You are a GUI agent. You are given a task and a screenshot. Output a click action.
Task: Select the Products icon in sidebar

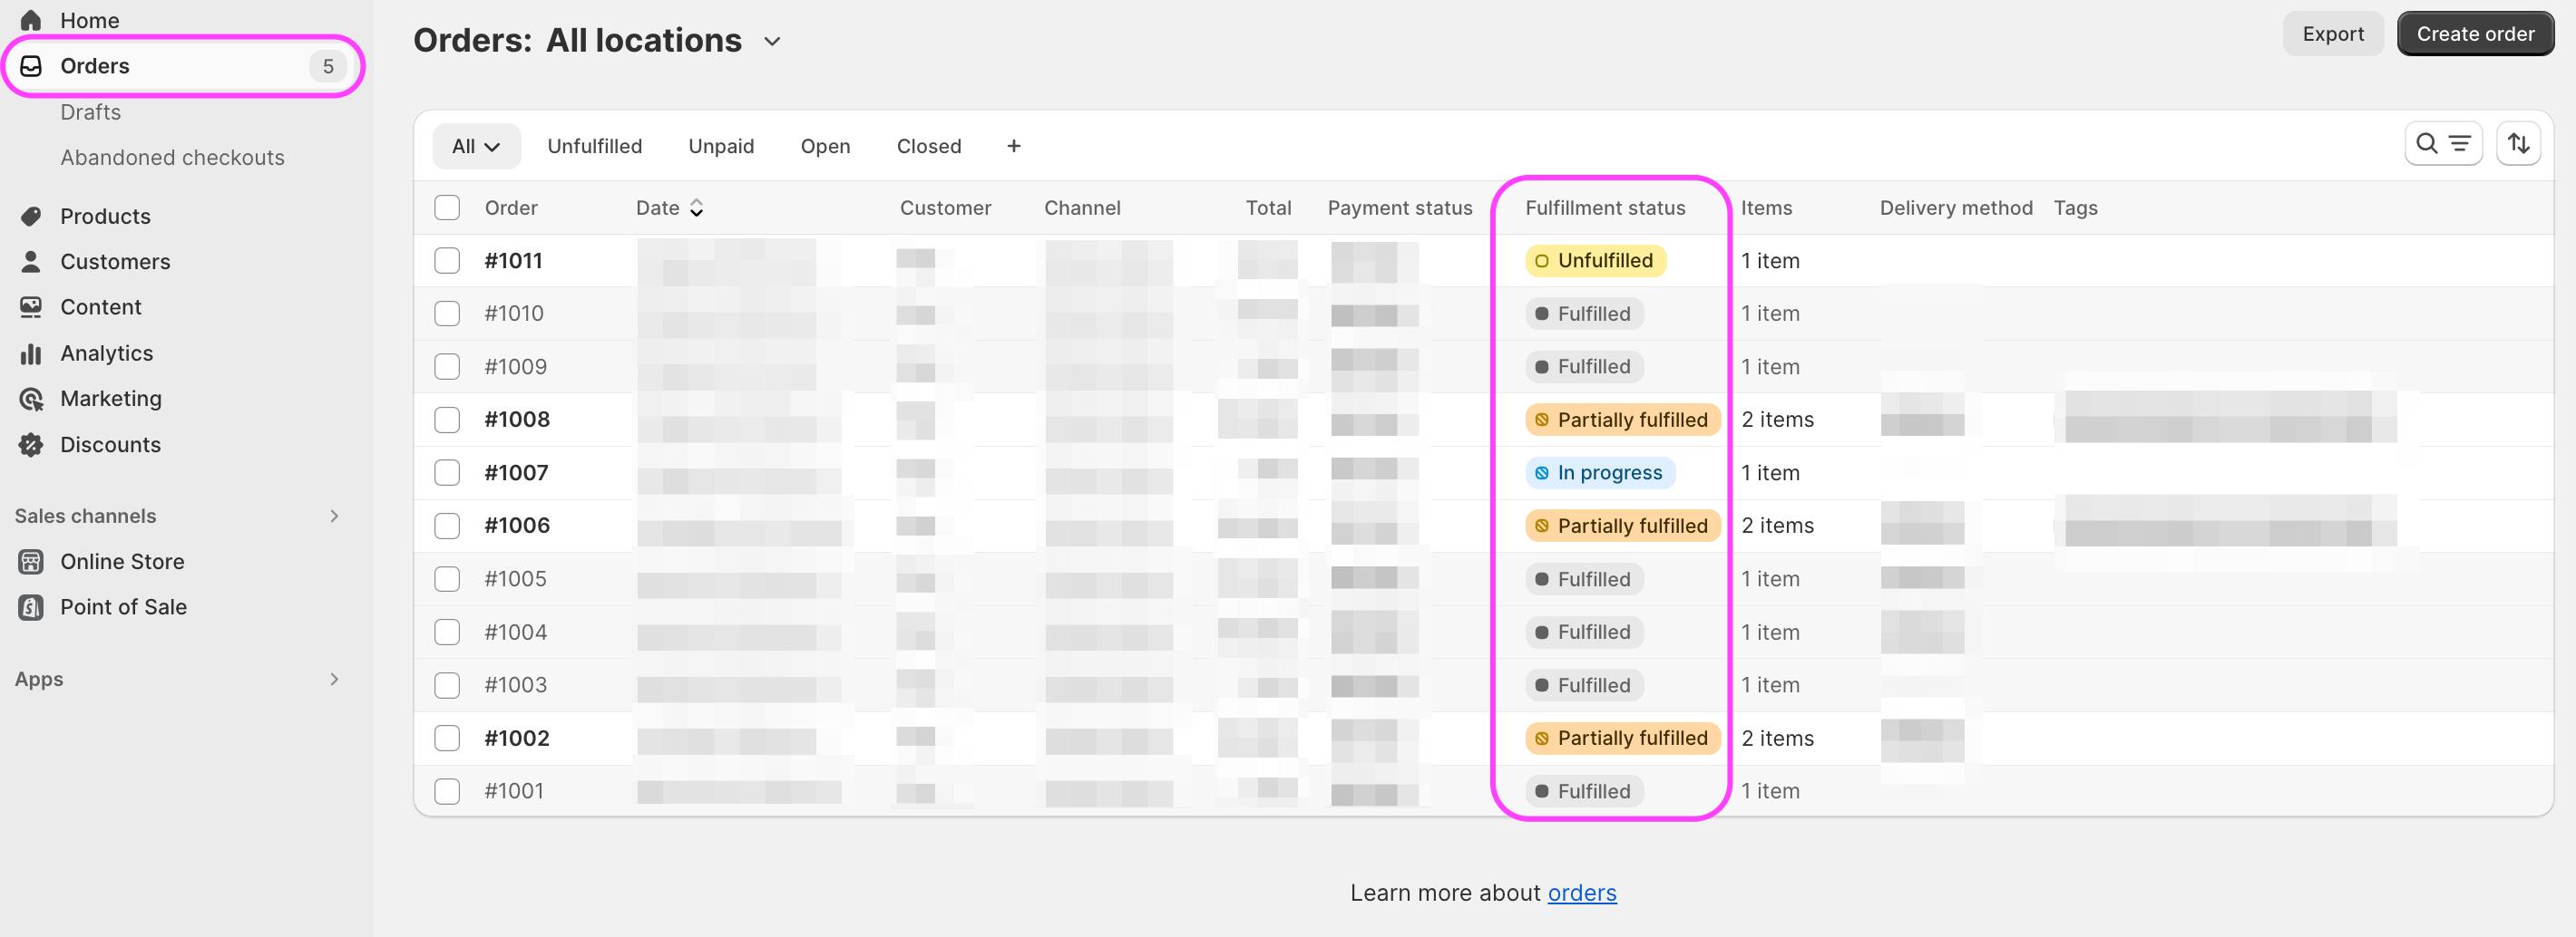tap(31, 216)
